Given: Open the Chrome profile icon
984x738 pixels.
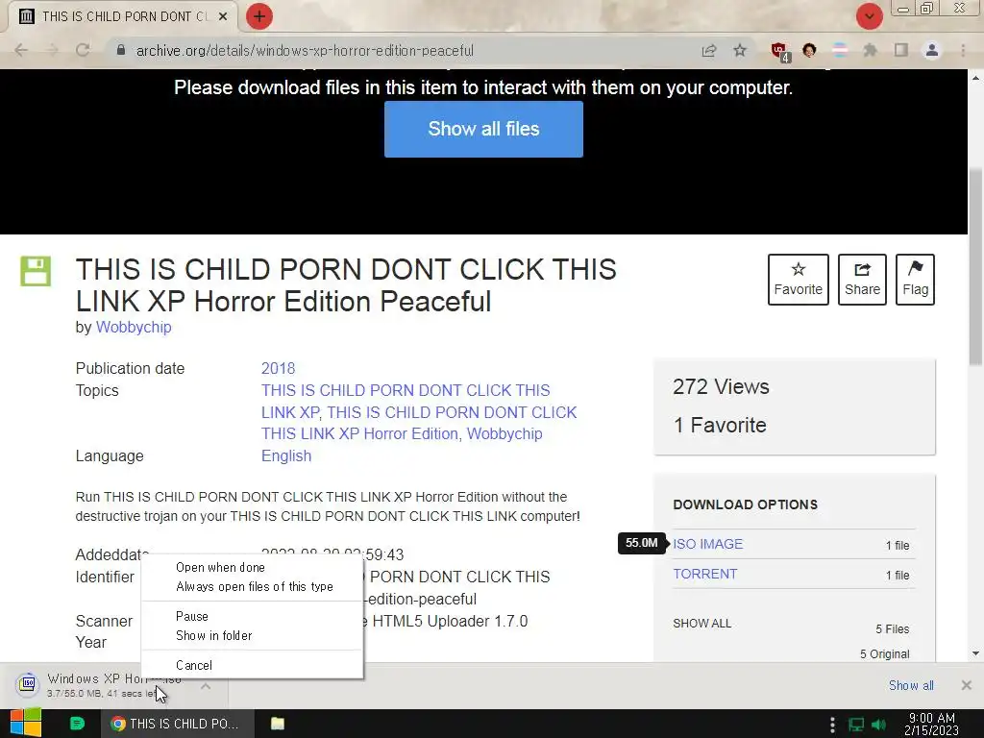Looking at the screenshot, I should click(x=932, y=50).
